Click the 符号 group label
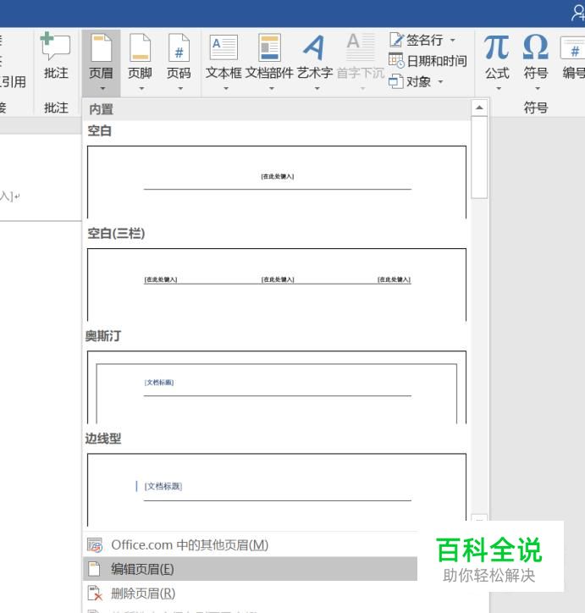 (x=536, y=108)
